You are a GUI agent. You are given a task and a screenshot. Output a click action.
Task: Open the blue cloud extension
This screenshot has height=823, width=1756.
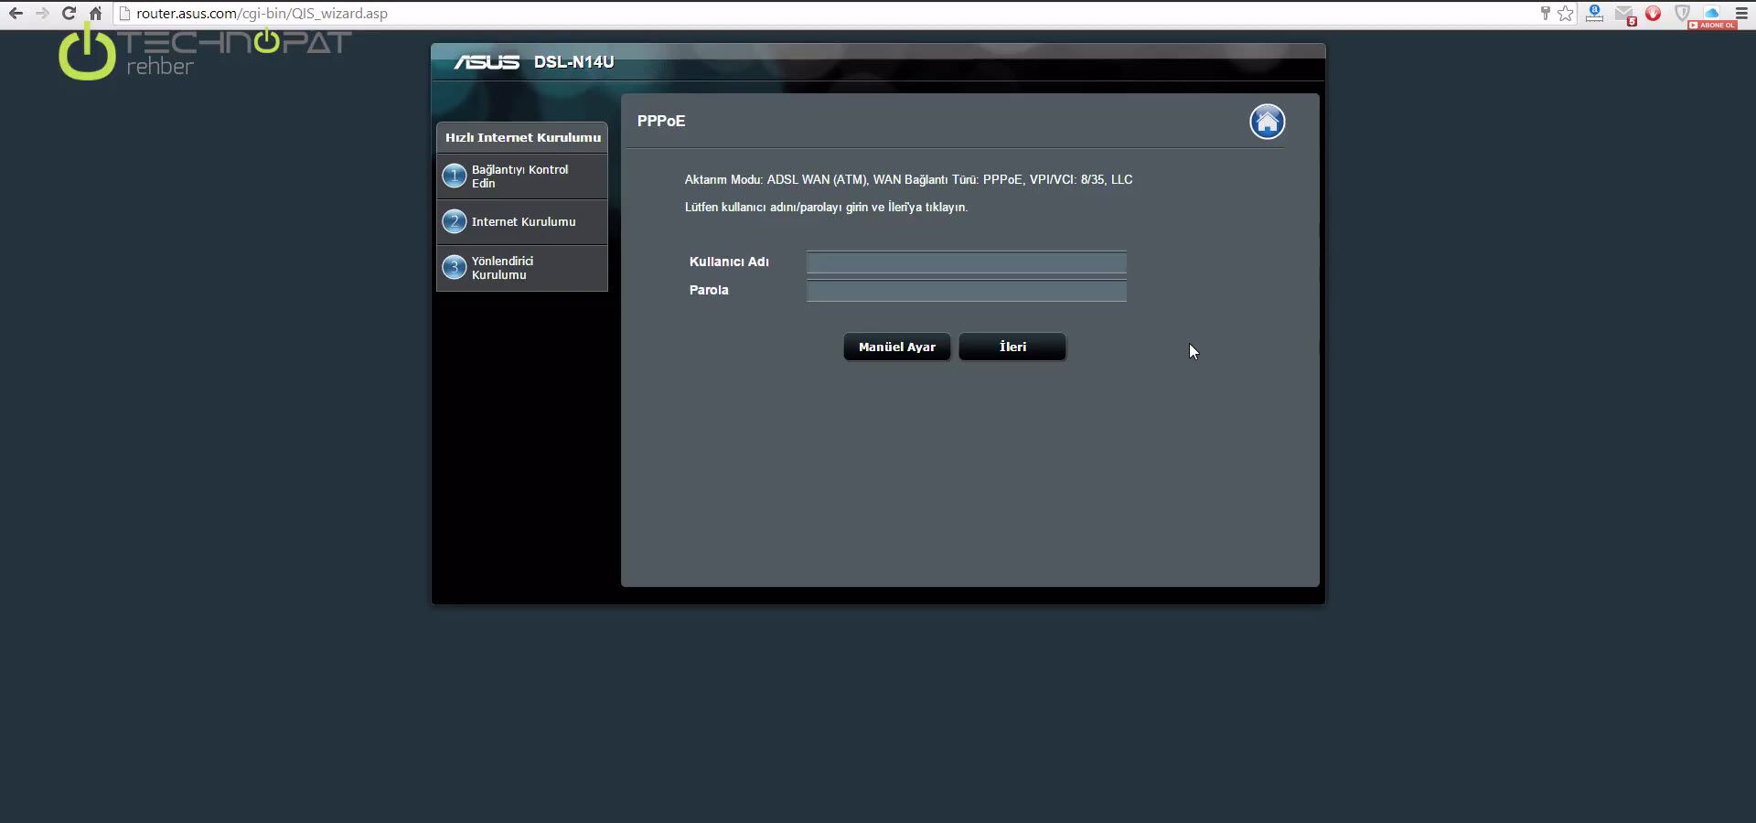pyautogui.click(x=1712, y=14)
